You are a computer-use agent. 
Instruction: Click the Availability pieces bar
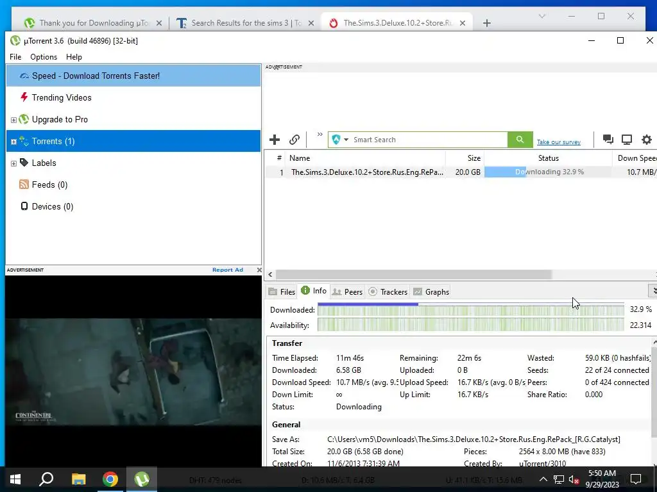pyautogui.click(x=470, y=325)
